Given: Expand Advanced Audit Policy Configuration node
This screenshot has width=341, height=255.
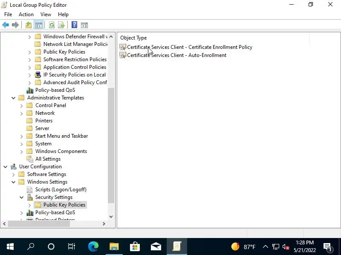Looking at the screenshot, I should pyautogui.click(x=29, y=83).
